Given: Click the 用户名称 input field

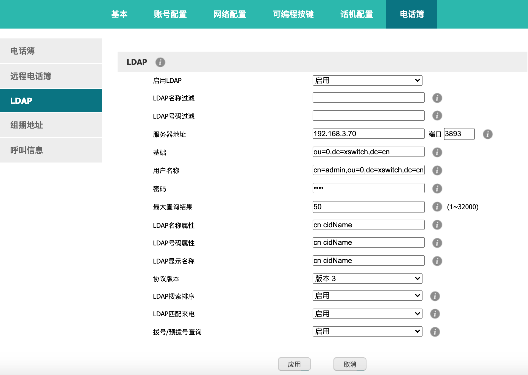Looking at the screenshot, I should (368, 170).
